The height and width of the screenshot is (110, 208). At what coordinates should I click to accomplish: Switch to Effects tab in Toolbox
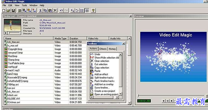click(x=103, y=49)
